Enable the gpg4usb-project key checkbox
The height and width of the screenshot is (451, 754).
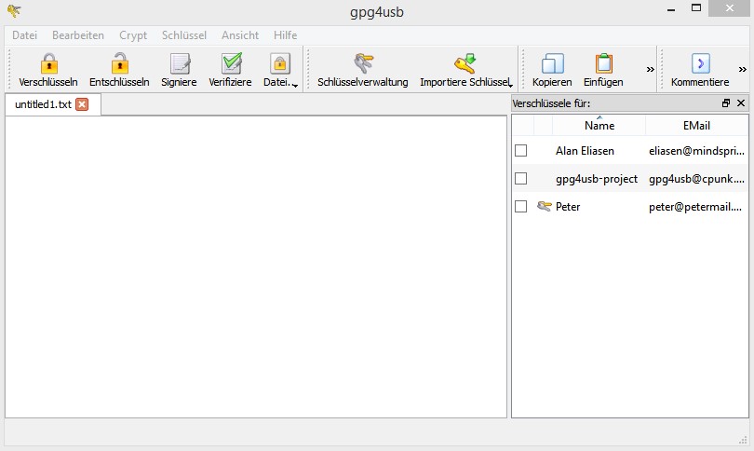[x=521, y=179]
